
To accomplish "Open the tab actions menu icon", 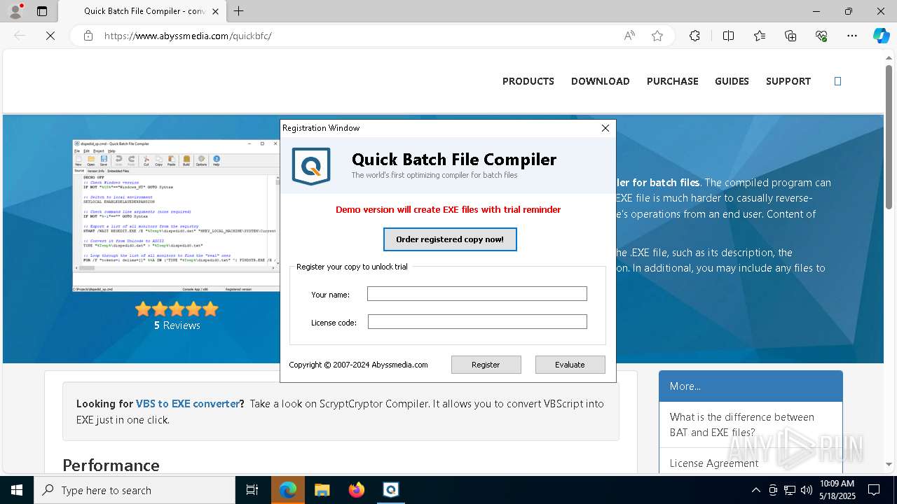I will coord(42,11).
